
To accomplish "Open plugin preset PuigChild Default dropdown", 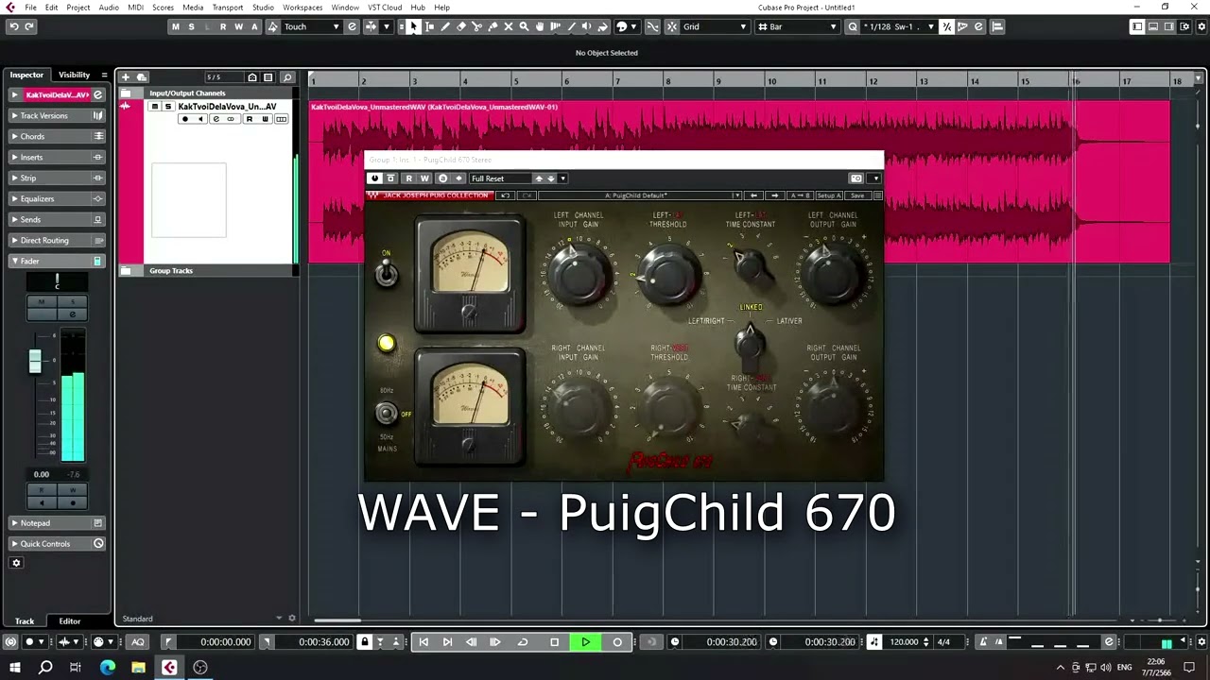I will [641, 195].
